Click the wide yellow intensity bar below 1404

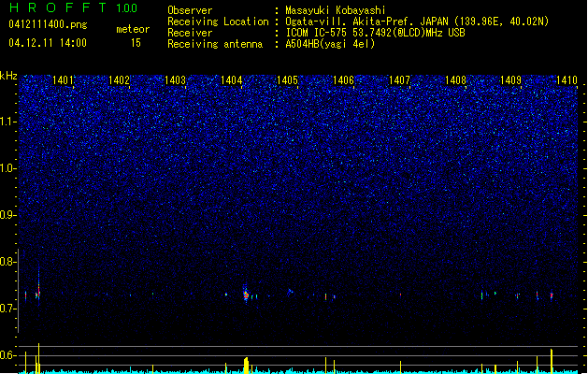click(246, 366)
